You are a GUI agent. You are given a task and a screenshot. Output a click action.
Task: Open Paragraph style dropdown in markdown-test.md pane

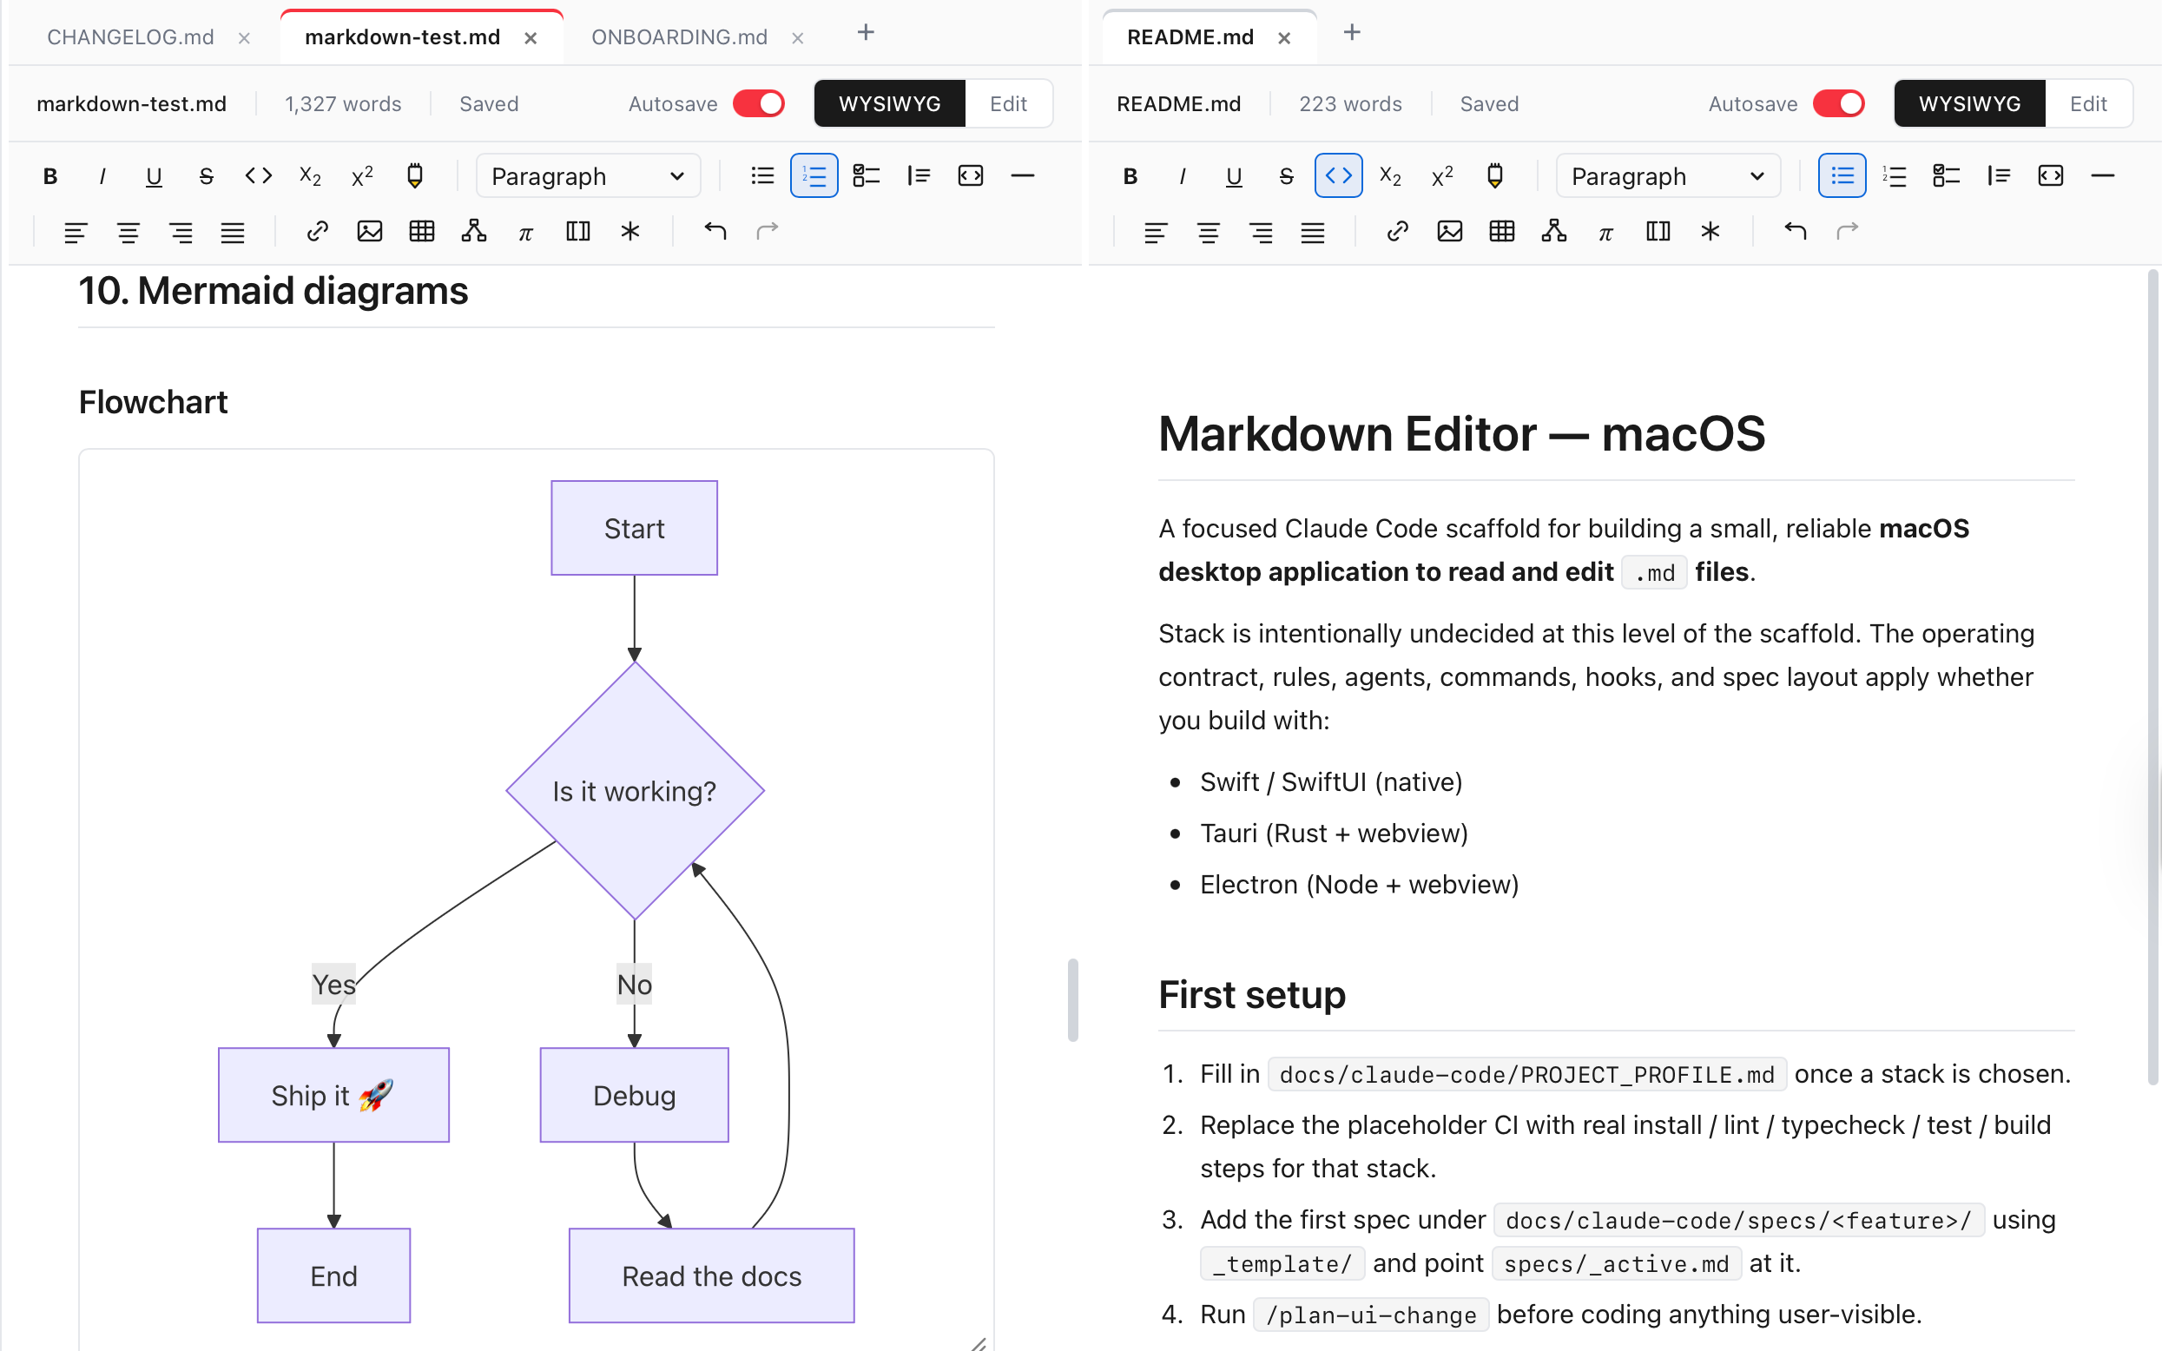(x=588, y=176)
